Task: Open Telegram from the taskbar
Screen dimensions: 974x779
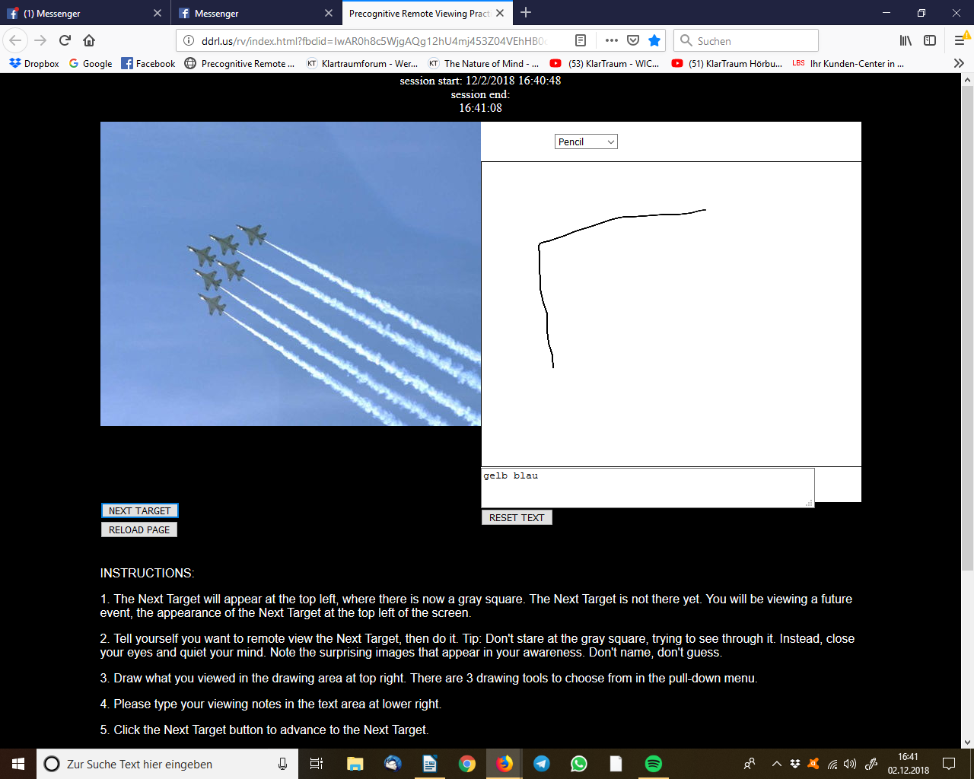Action: [542, 764]
